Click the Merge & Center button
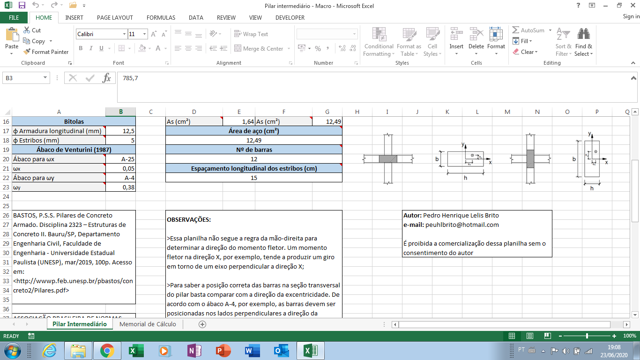 pyautogui.click(x=259, y=48)
